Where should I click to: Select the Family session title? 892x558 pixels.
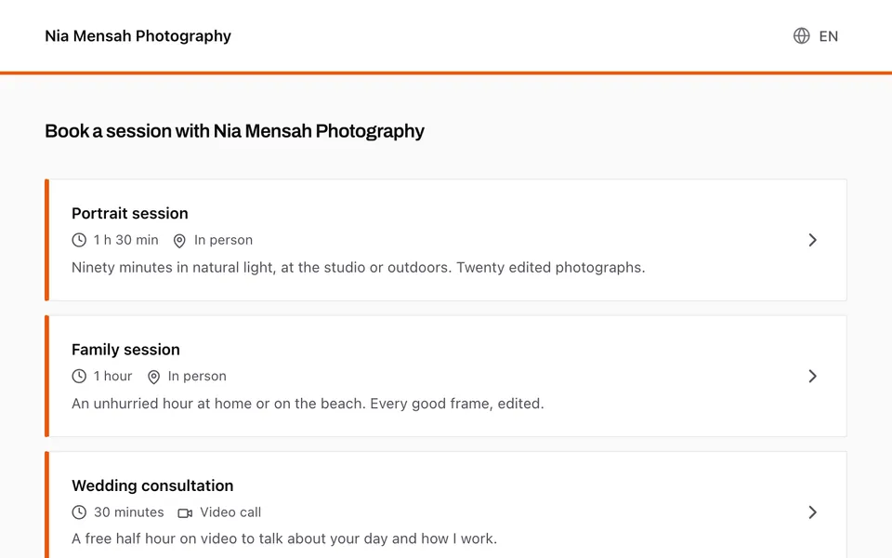coord(125,350)
